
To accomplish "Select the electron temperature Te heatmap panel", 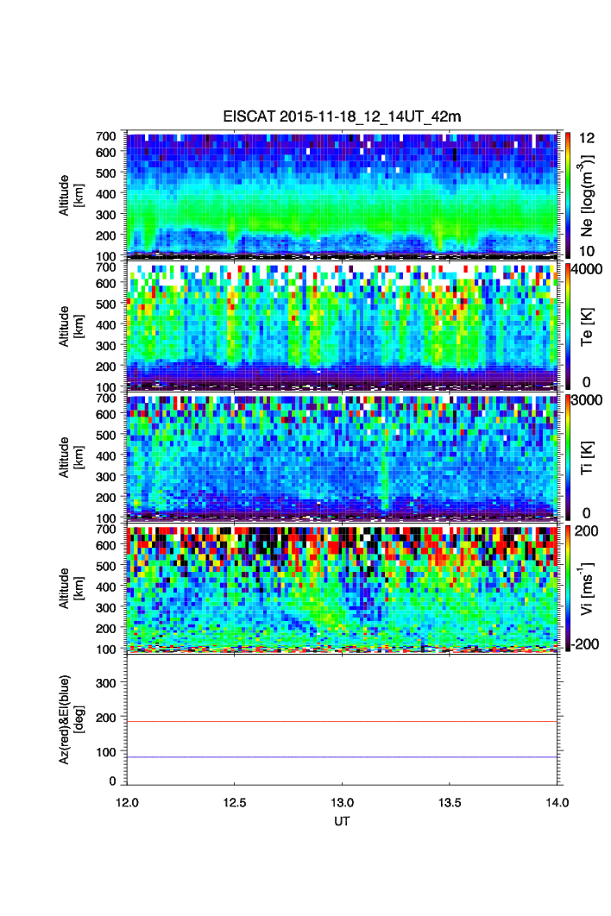I will tap(343, 326).
